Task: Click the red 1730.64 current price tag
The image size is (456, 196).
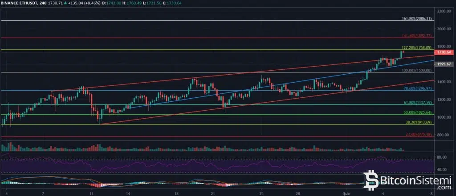Action: pyautogui.click(x=445, y=52)
